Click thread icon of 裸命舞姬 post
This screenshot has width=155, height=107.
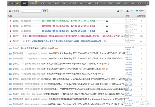10,74
